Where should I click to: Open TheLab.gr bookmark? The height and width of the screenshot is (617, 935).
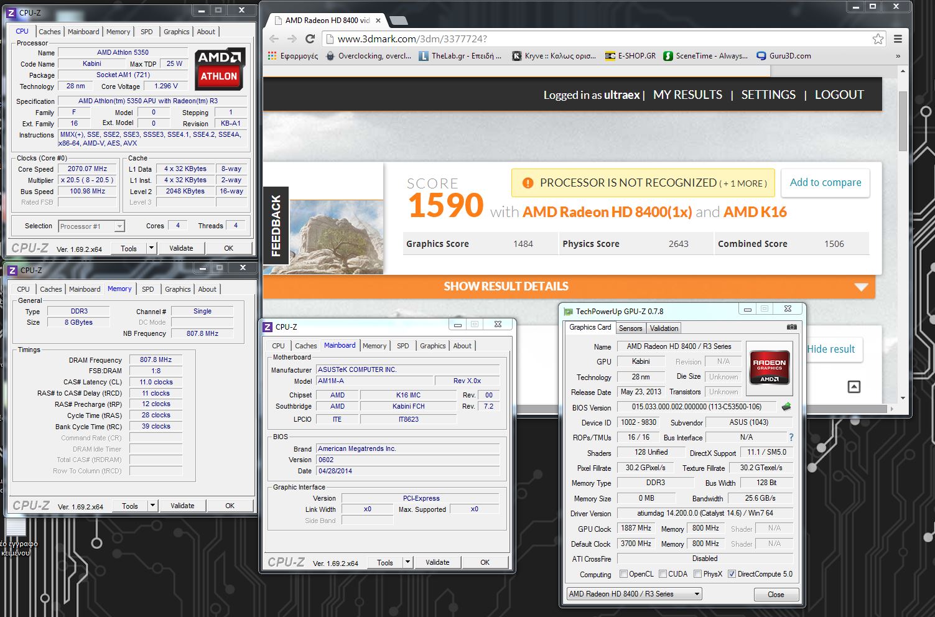pos(460,55)
